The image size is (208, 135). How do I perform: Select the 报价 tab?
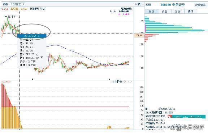click(x=151, y=12)
